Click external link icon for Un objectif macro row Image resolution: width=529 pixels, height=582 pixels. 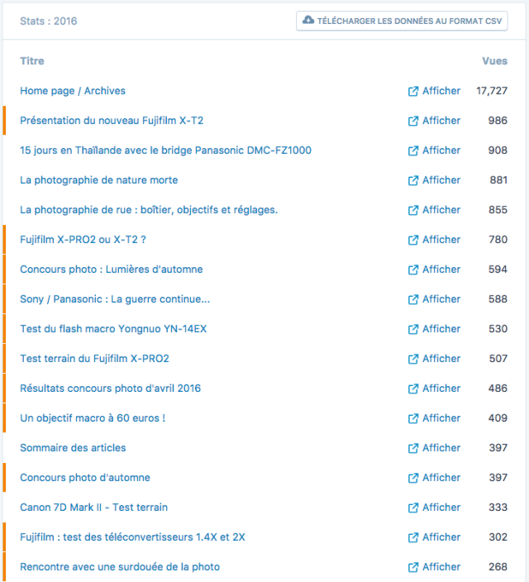[x=413, y=418]
